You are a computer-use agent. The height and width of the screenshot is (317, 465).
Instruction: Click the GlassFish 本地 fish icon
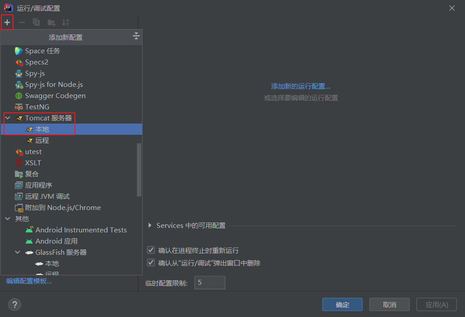point(39,264)
